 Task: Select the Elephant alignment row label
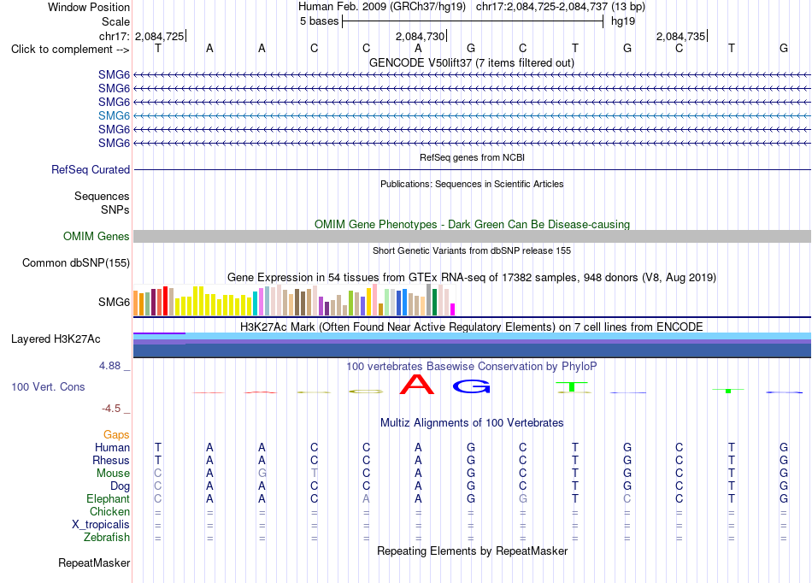109,498
